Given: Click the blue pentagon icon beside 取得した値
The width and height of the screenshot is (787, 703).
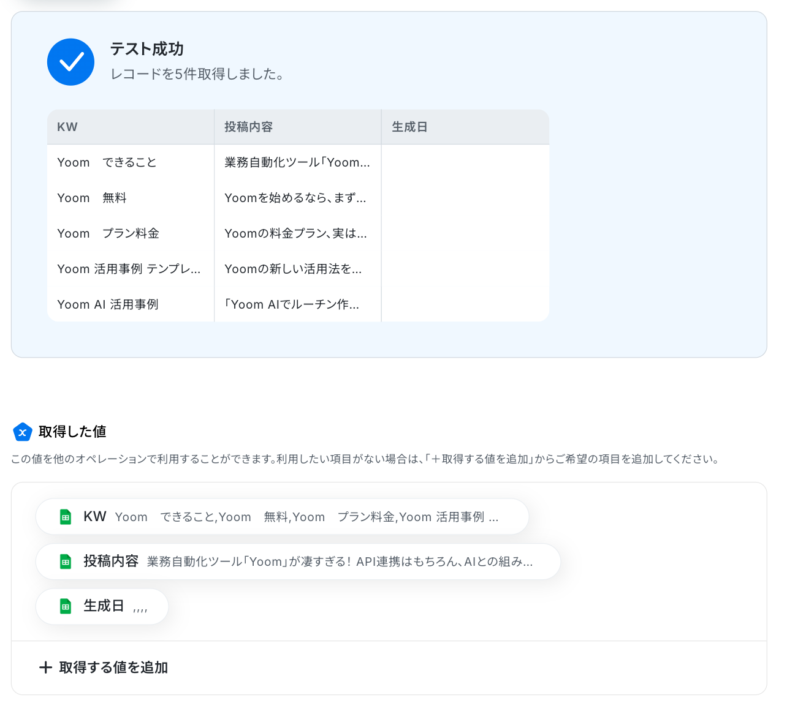Looking at the screenshot, I should [x=23, y=432].
